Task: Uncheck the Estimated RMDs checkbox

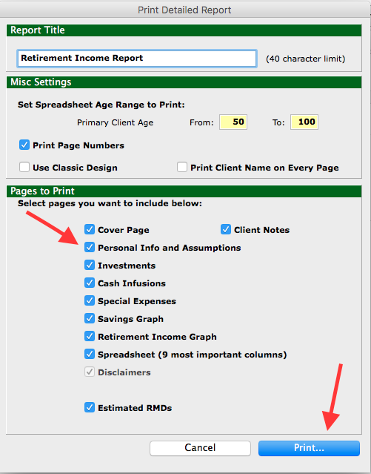Action: (x=90, y=407)
